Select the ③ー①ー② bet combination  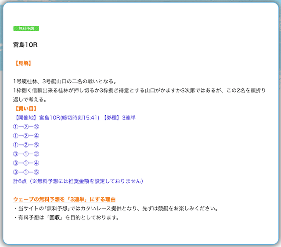(26, 154)
